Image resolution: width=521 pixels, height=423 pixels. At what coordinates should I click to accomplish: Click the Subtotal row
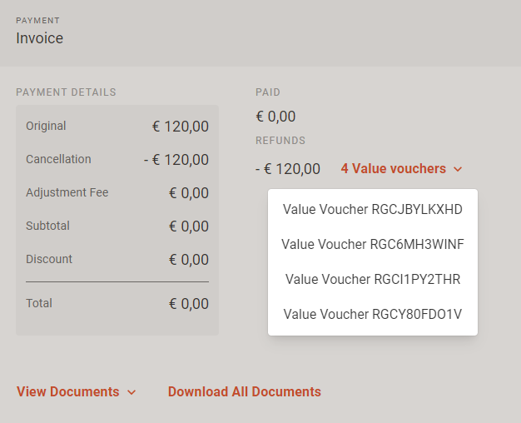117,226
